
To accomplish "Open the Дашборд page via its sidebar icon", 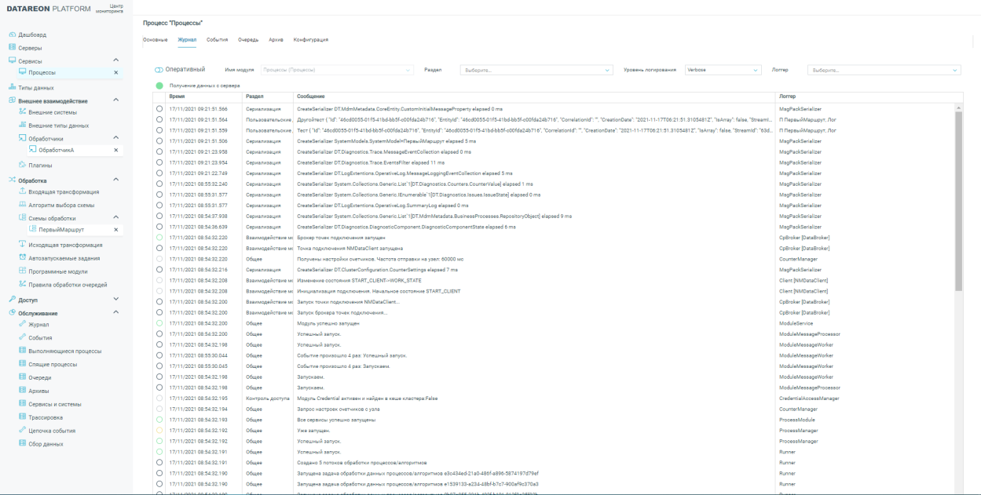I will pos(13,35).
